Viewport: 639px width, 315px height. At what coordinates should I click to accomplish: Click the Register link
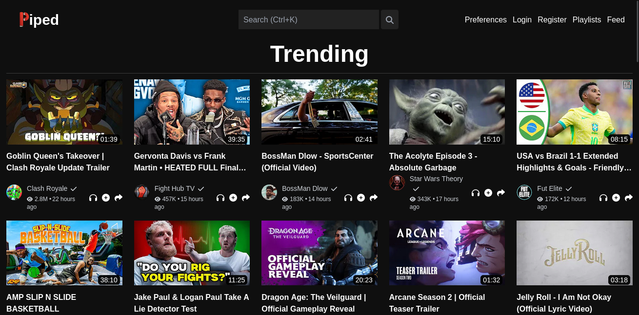click(x=552, y=19)
